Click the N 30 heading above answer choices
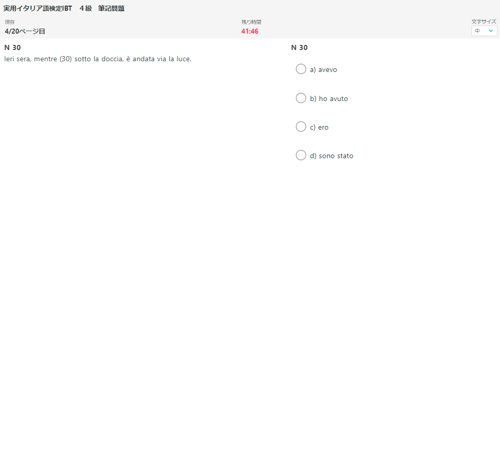Viewport: 500px width, 451px height. tap(299, 47)
